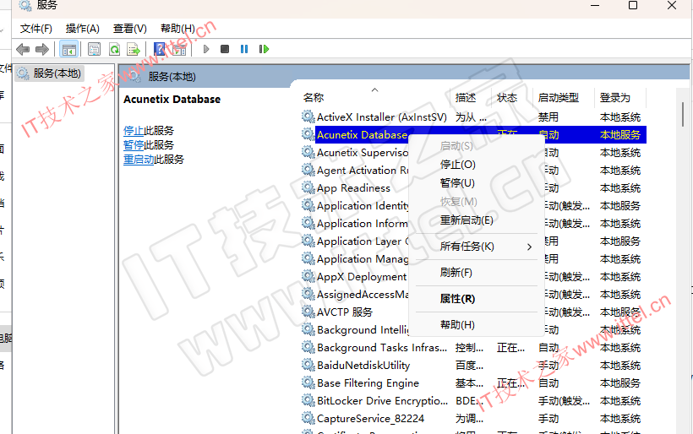The height and width of the screenshot is (434, 693).
Task: Sort by the 名称 column header
Action: [314, 98]
